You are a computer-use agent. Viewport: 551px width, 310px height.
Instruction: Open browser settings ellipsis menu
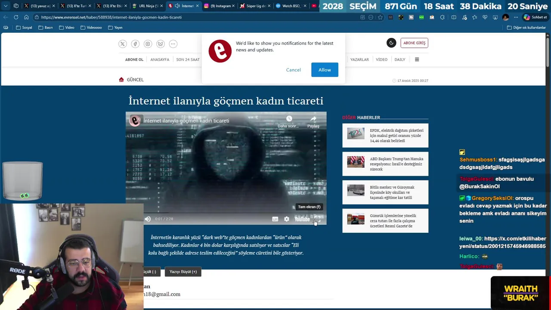[x=516, y=17]
